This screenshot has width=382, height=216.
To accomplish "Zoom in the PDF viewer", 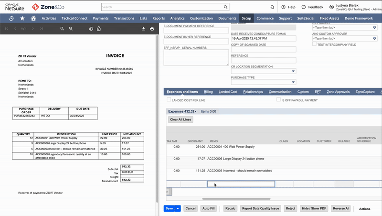I will [71, 29].
